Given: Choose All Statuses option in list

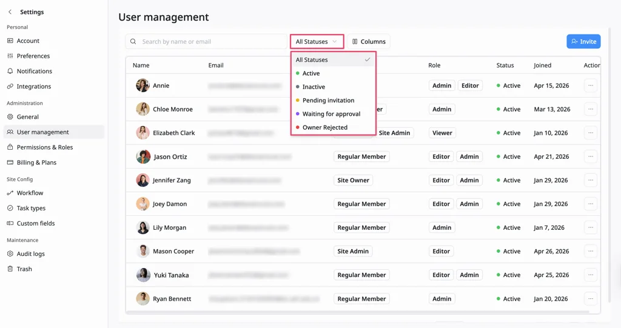Looking at the screenshot, I should click(x=333, y=60).
